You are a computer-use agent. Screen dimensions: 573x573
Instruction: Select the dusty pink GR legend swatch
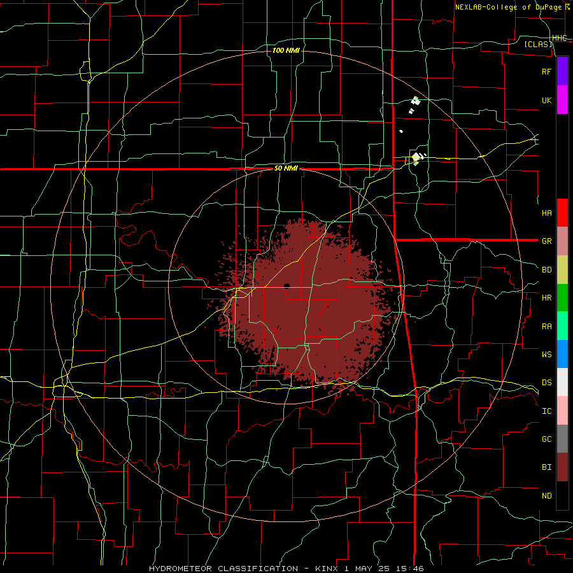point(562,241)
